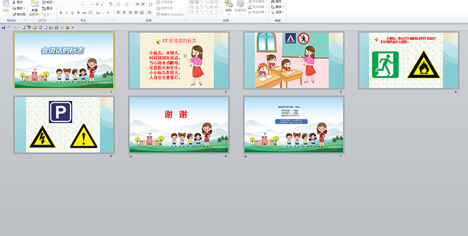Click the Shape Outline (形状轮廓) button

point(256,7)
